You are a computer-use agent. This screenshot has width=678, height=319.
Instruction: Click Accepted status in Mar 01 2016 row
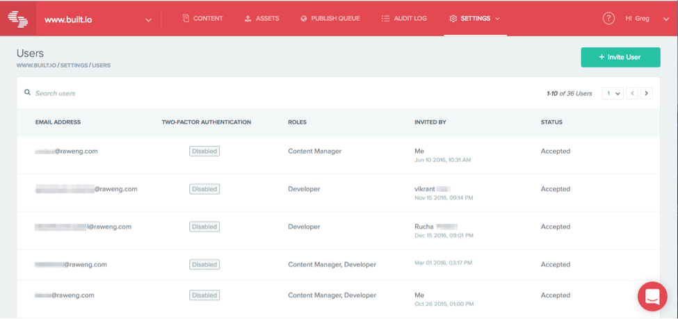[x=555, y=264]
